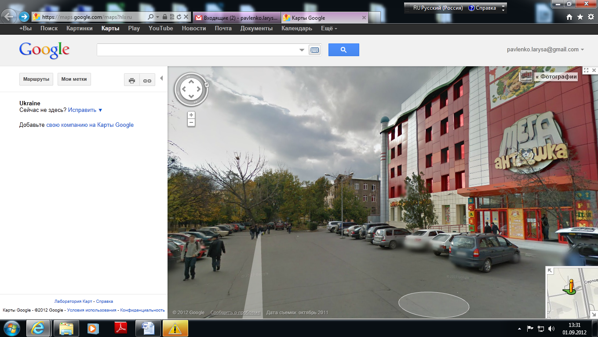This screenshot has width=598, height=337.
Task: Open the pavlenko.larysa@gmail.com account menu
Action: pos(545,50)
